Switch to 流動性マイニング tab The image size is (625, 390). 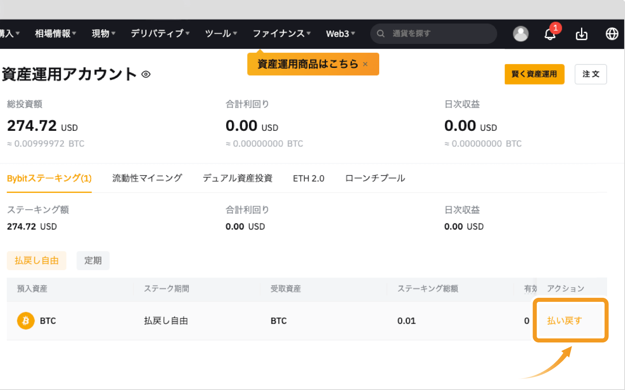coord(147,178)
